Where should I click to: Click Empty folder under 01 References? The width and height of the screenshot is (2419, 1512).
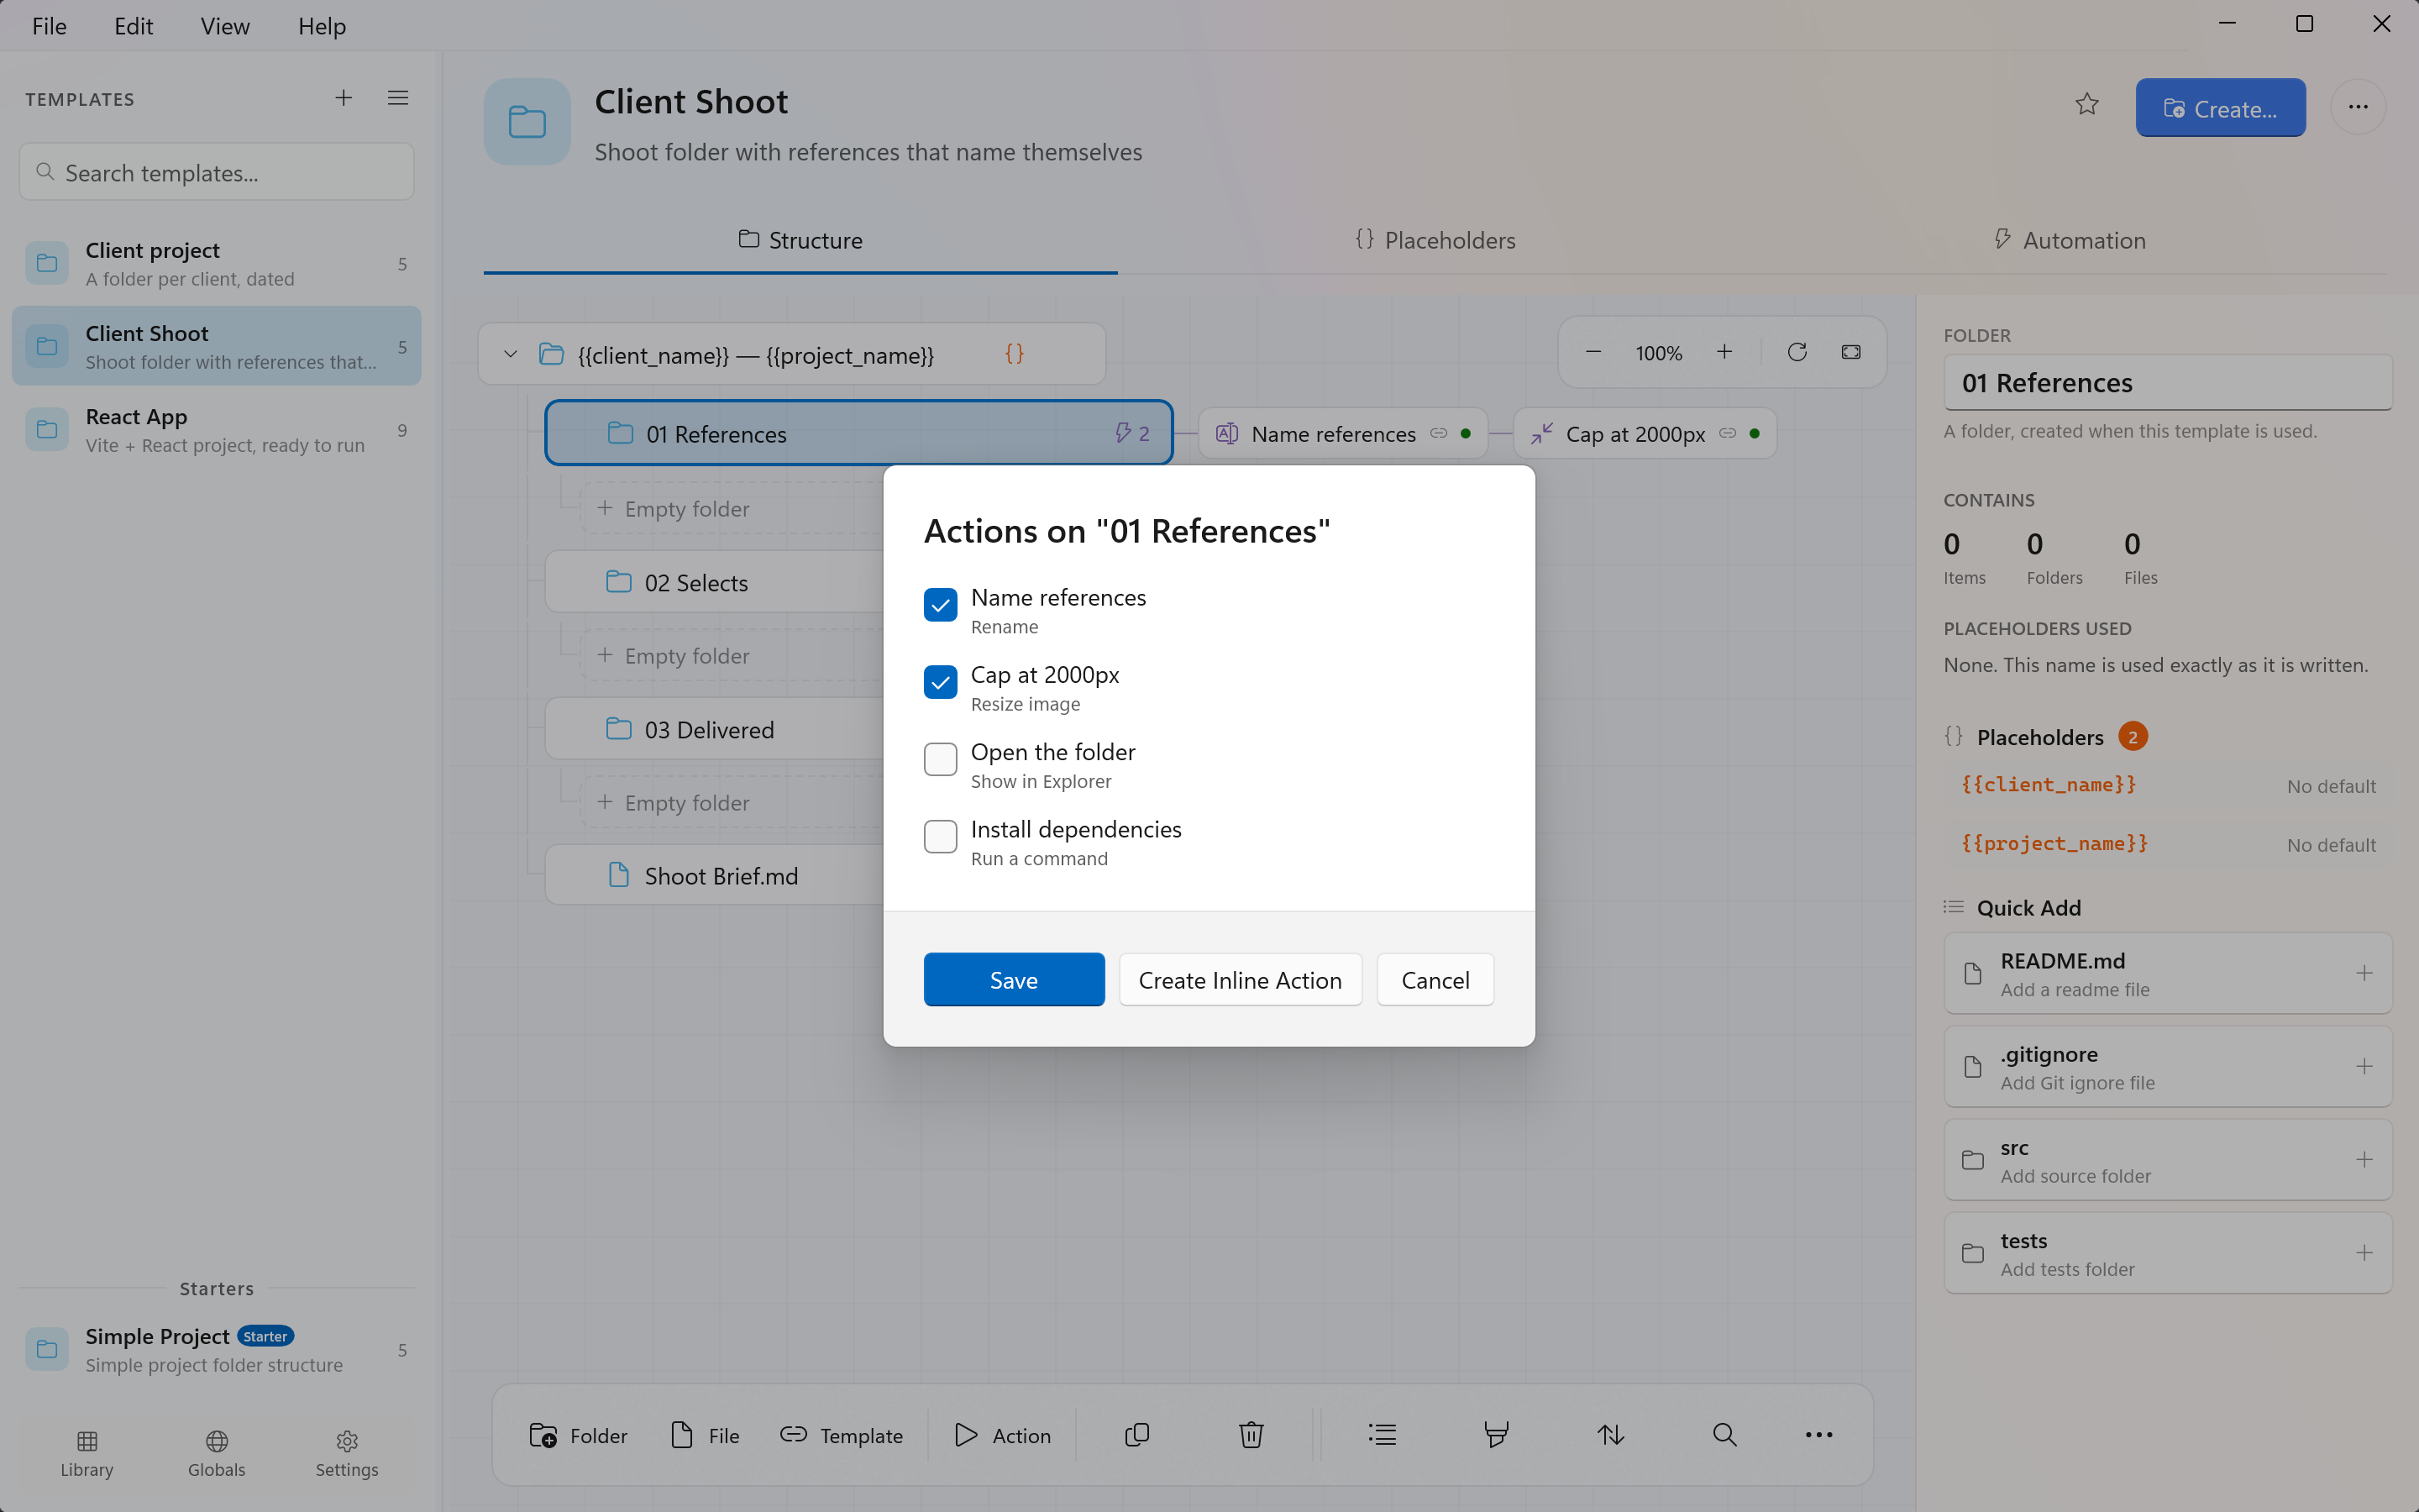click(x=732, y=509)
